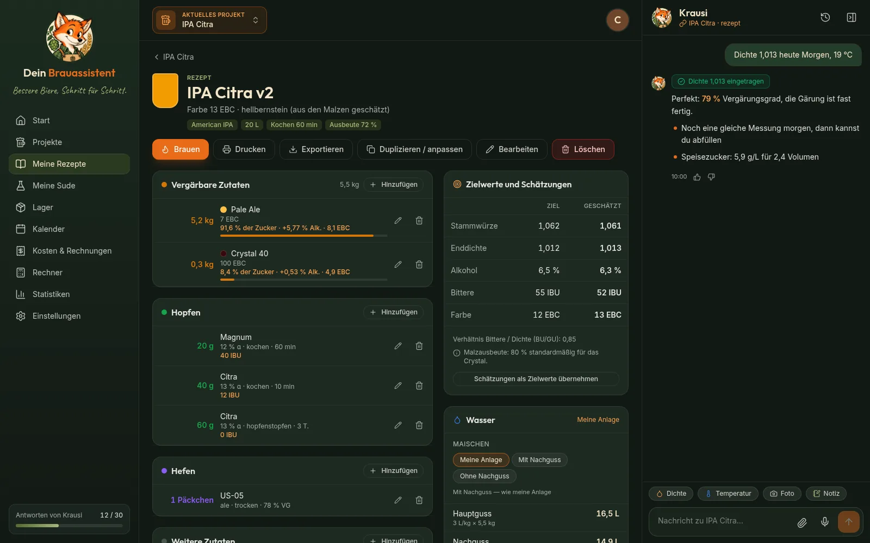Export the recipe with Exportieren

316,149
